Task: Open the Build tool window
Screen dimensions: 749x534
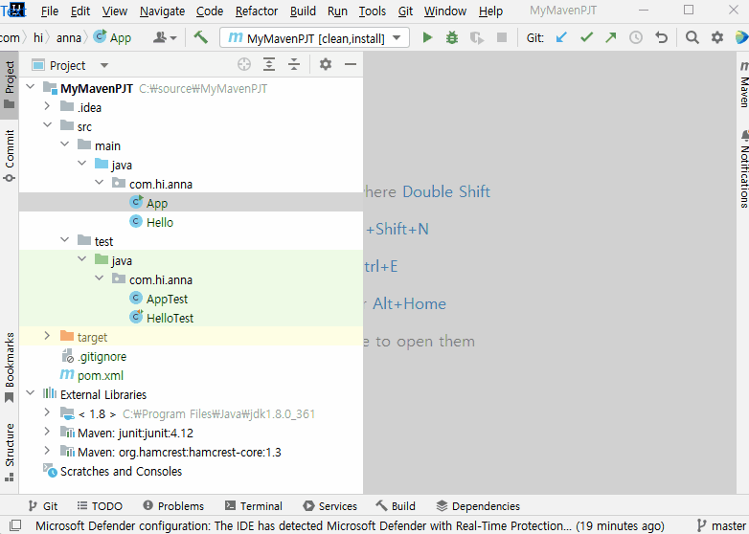Action: [396, 506]
